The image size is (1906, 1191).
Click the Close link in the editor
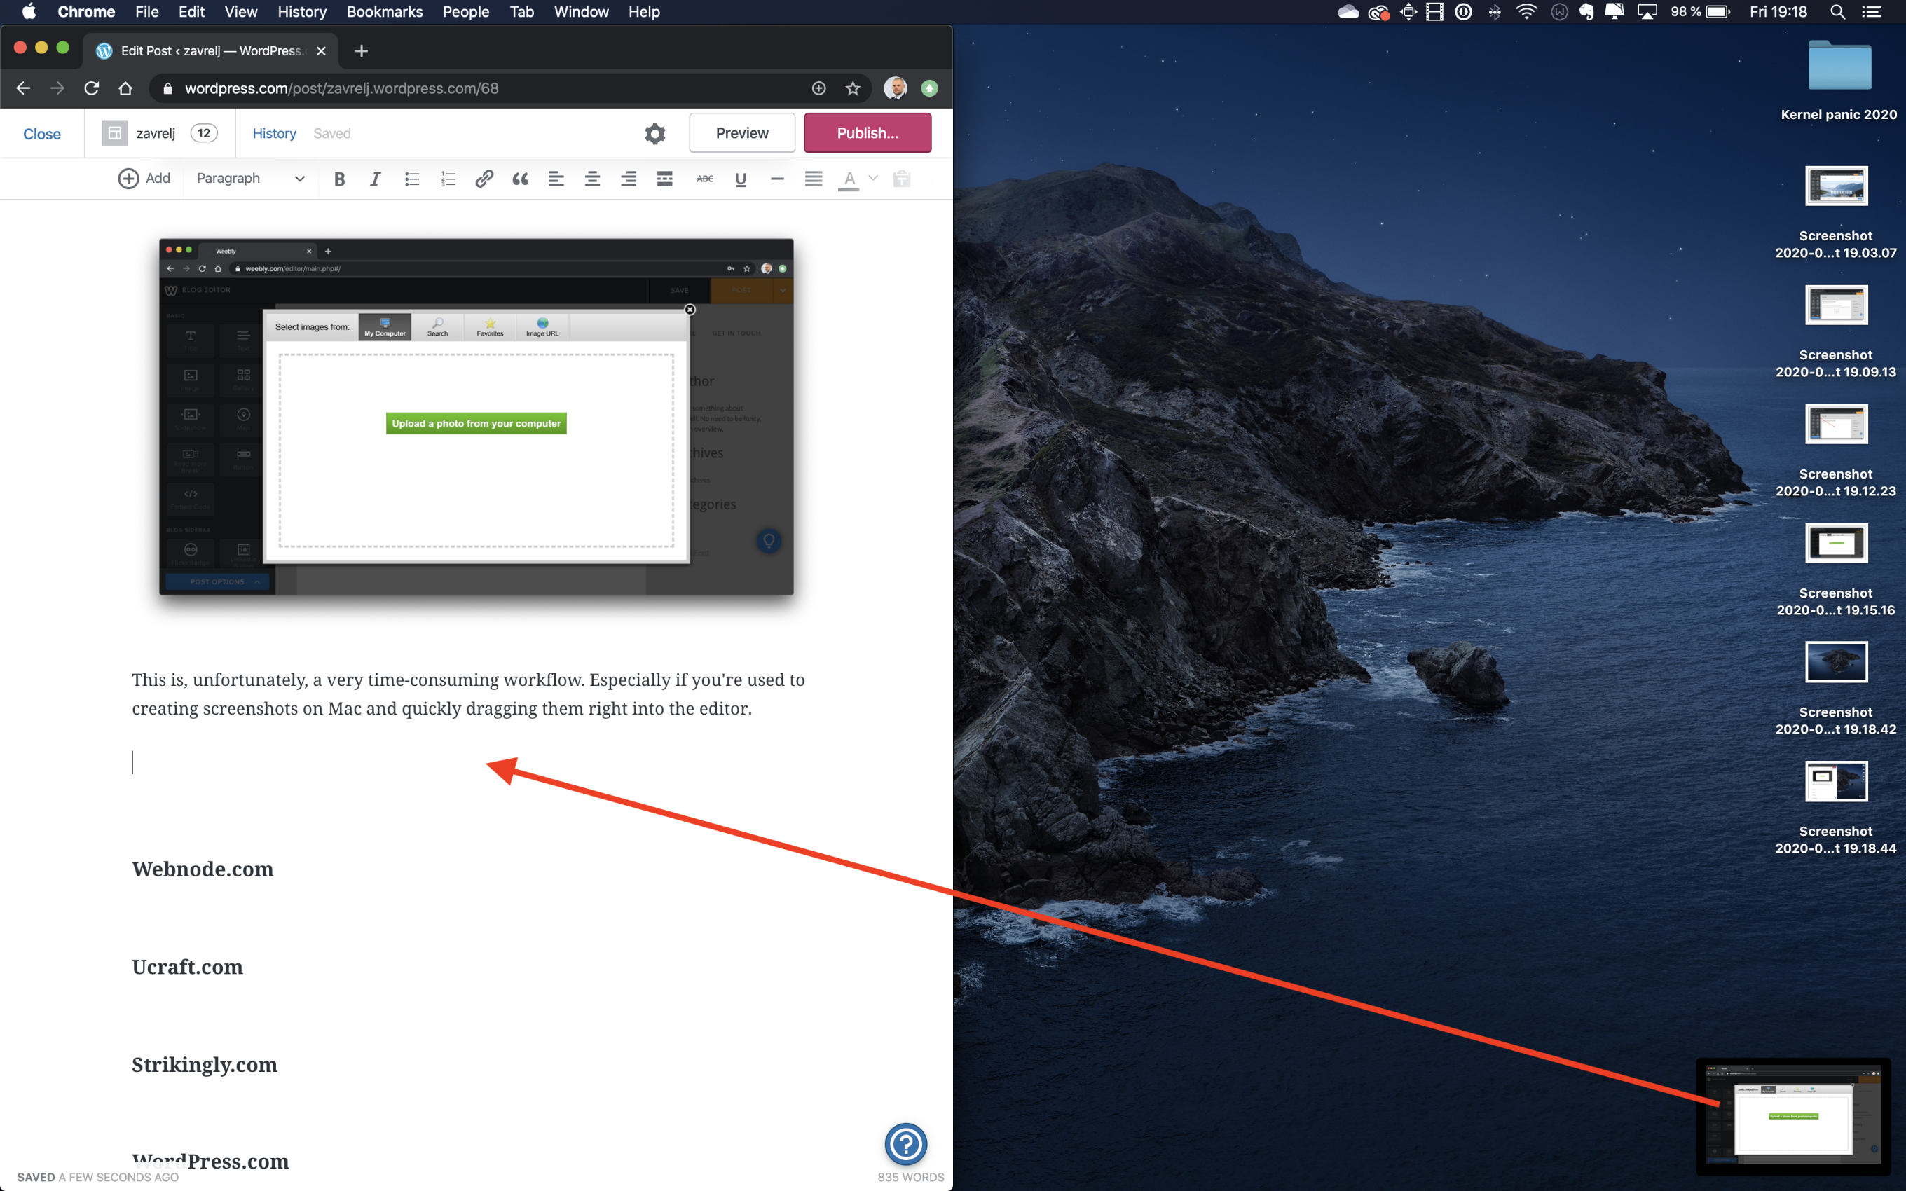(42, 134)
